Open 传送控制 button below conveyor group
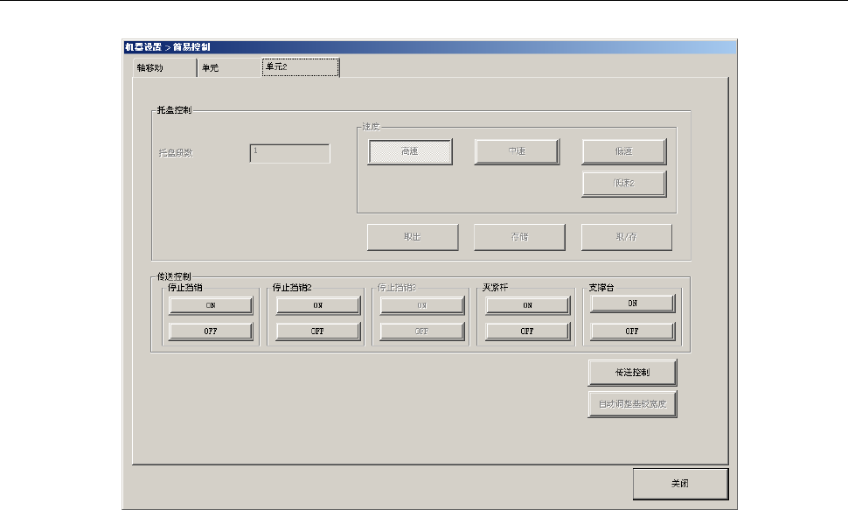 click(633, 372)
